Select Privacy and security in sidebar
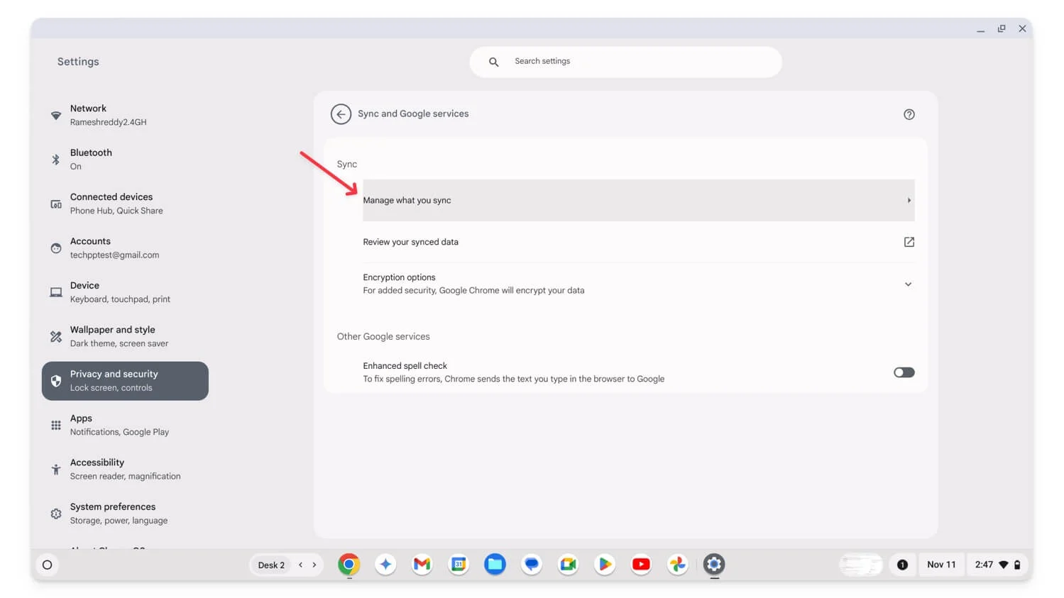This screenshot has width=1064, height=598. click(x=125, y=381)
